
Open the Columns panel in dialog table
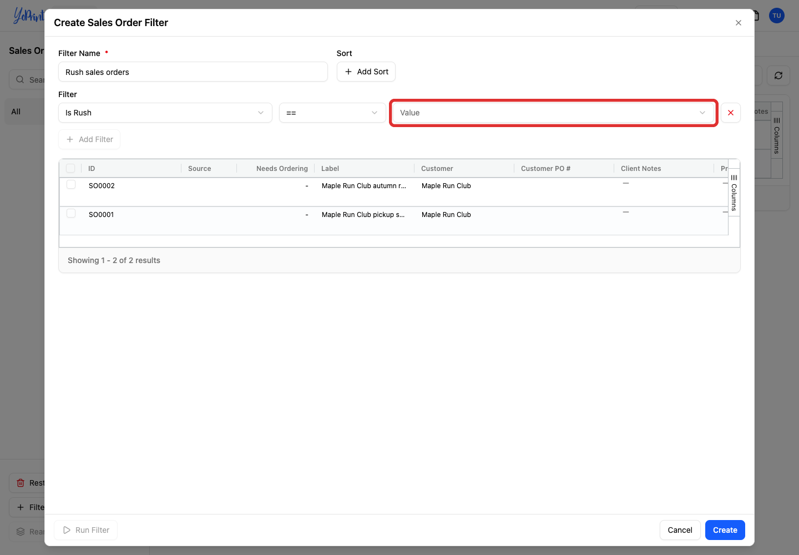tap(734, 192)
